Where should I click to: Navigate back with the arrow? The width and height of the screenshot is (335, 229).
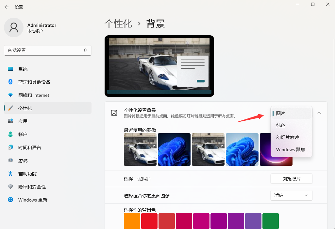(6, 7)
